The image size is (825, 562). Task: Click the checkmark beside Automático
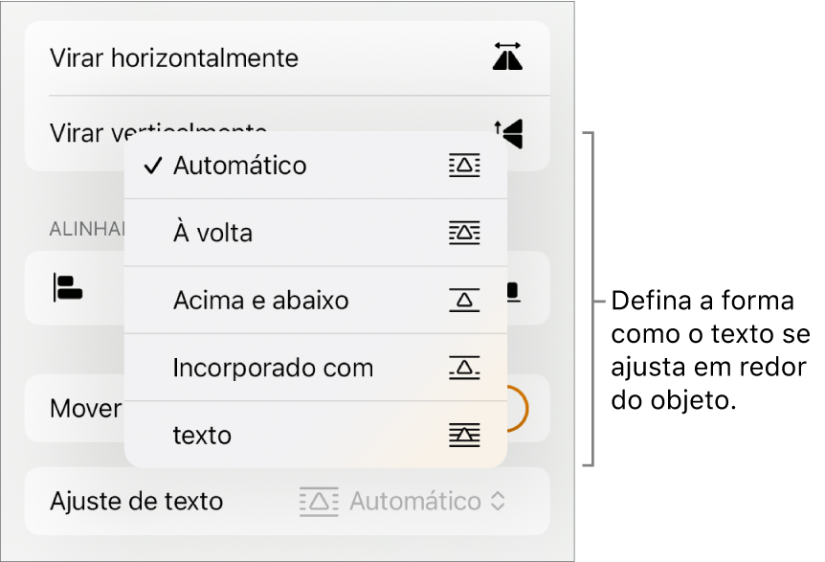point(152,166)
